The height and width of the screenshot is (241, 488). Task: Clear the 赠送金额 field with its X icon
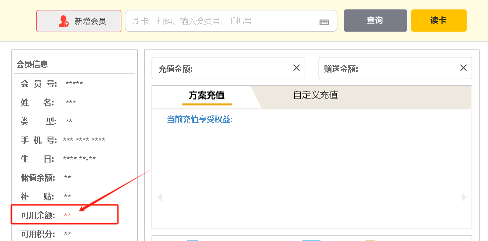(463, 68)
